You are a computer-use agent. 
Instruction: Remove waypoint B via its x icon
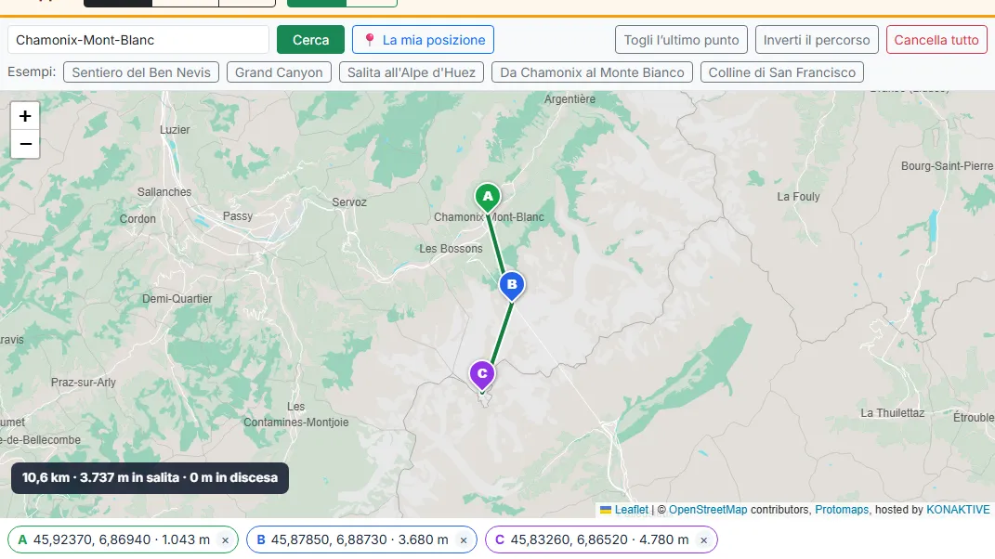[x=464, y=540]
